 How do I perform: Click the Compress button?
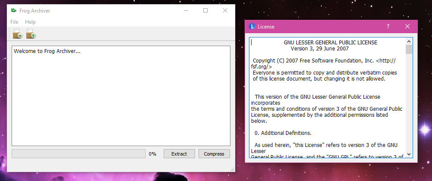tap(214, 154)
